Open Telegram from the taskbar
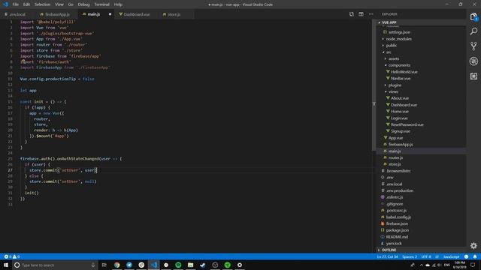Viewport: 481px width, 270px height. [x=129, y=265]
